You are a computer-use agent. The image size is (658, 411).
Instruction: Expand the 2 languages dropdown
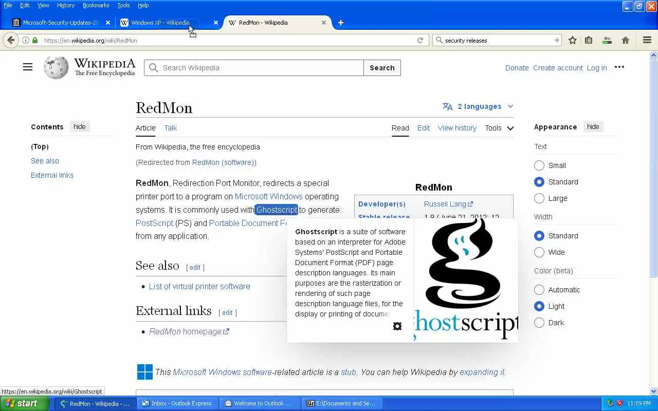click(x=478, y=106)
